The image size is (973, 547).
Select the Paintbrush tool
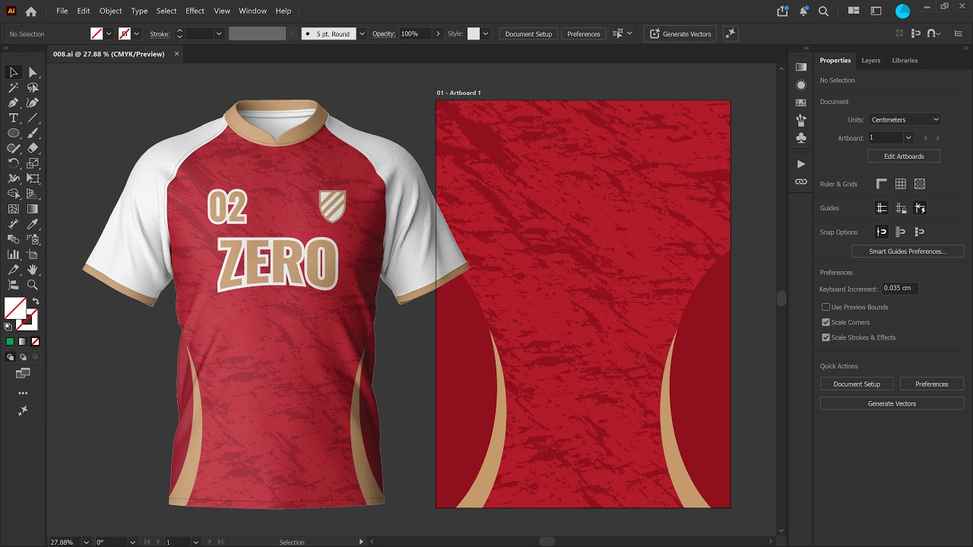pyautogui.click(x=33, y=133)
